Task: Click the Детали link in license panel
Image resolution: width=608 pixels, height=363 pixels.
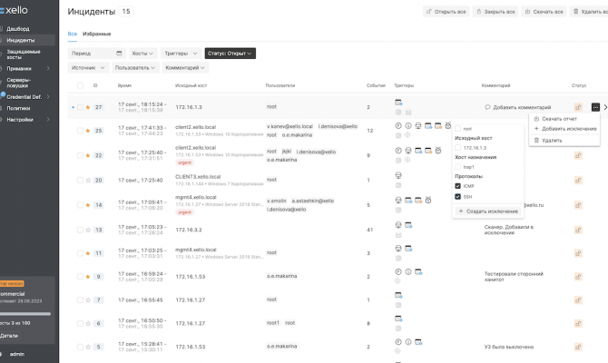Action: coord(9,336)
